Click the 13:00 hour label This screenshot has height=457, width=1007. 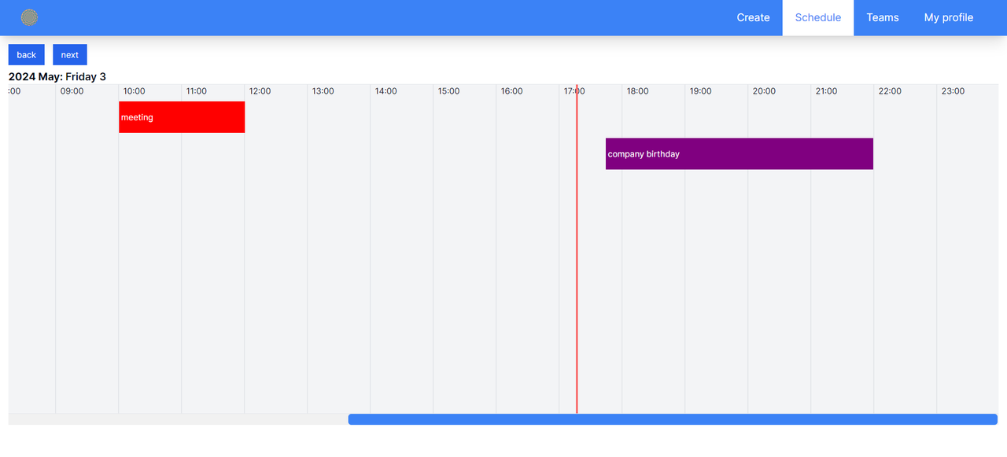[x=323, y=91]
